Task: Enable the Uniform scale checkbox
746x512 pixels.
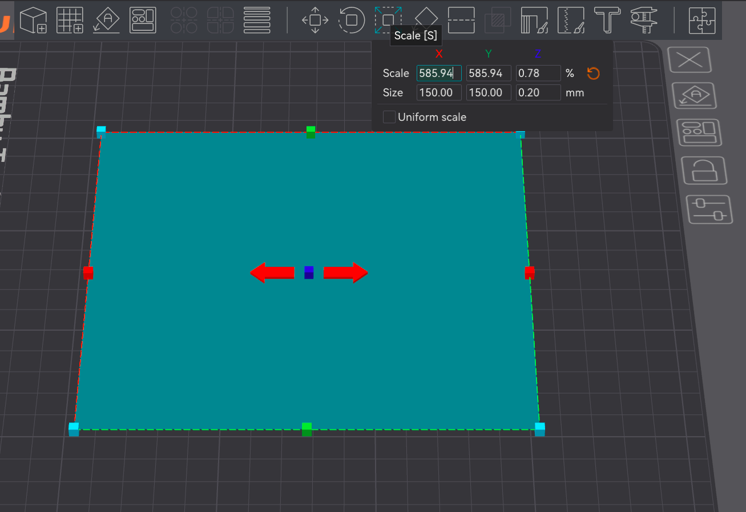Action: 389,117
